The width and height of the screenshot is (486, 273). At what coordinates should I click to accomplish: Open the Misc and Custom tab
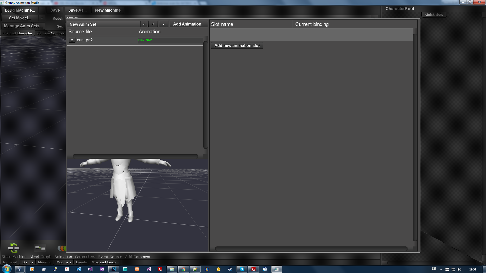click(x=105, y=262)
